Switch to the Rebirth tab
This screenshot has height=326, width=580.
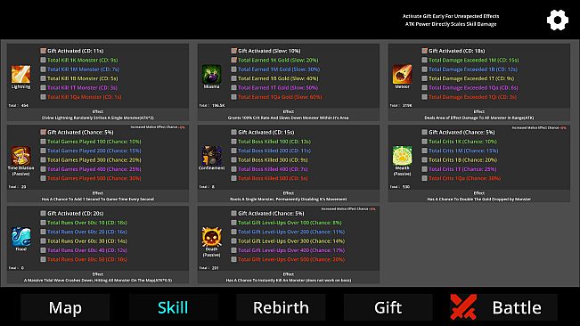tap(281, 307)
